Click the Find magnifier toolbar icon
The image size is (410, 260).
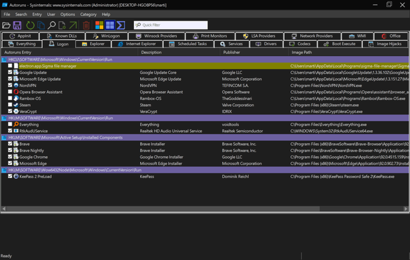click(52, 25)
